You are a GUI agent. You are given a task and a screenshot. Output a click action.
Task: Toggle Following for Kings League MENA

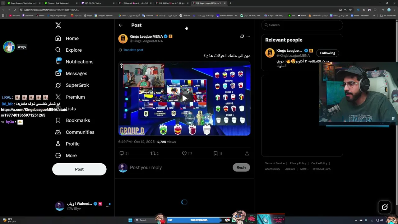(x=328, y=53)
